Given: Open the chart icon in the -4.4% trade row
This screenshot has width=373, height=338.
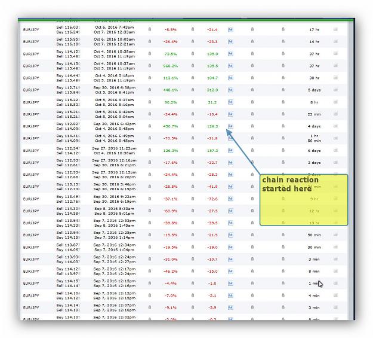Looking at the screenshot, I should (230, 283).
